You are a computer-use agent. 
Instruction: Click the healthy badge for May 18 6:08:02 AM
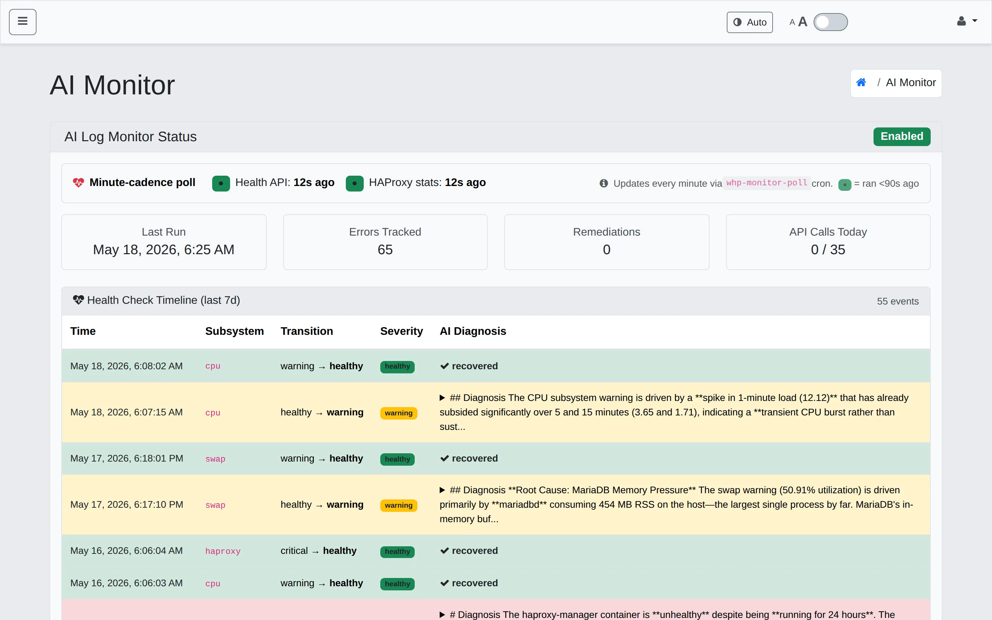point(397,366)
